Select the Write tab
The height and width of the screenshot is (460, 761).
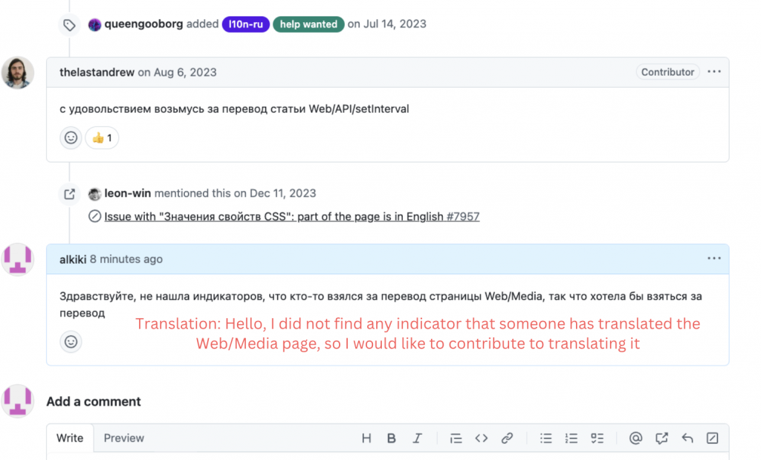pos(70,438)
